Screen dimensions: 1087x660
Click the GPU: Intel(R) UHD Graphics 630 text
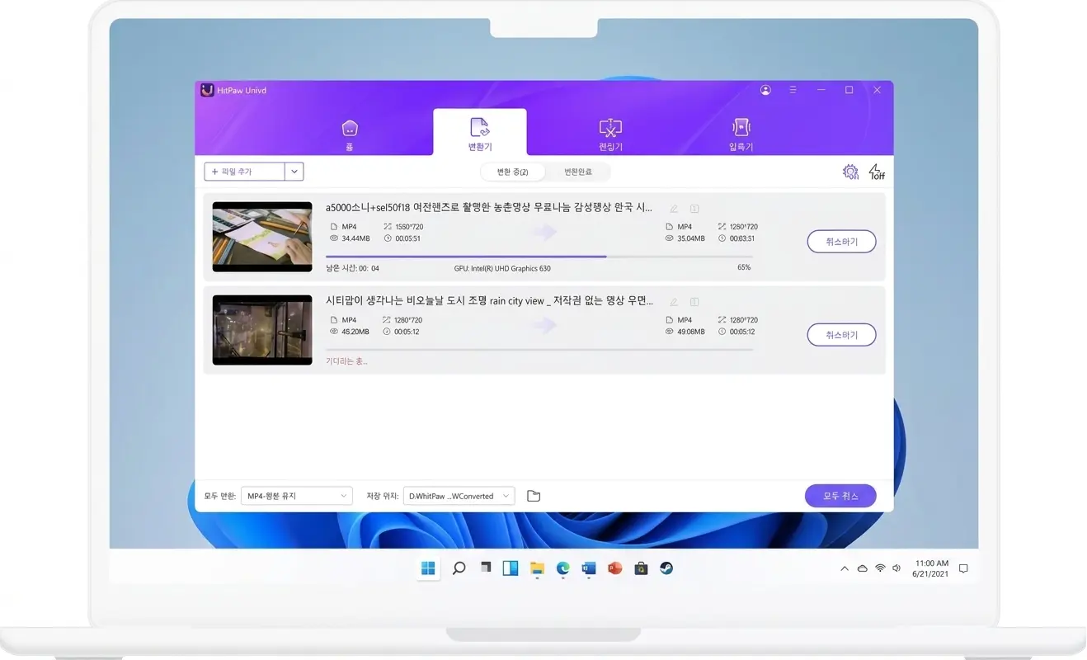click(x=502, y=268)
